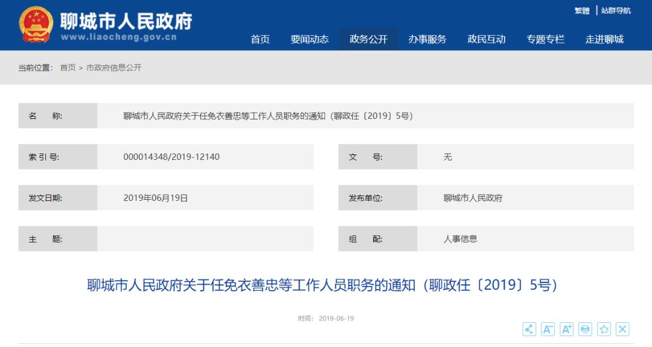Click 首页 in the breadcrumb
652x347 pixels.
(68, 68)
